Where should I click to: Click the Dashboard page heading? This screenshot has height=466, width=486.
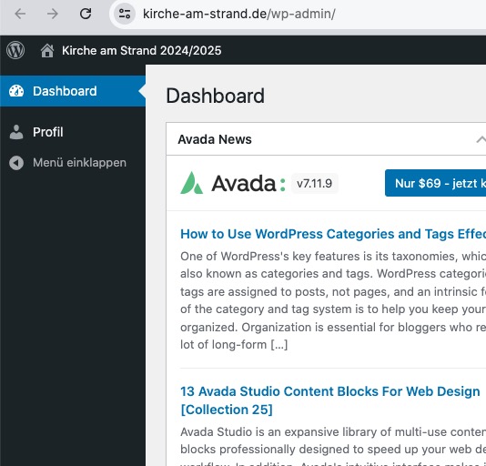point(215,96)
